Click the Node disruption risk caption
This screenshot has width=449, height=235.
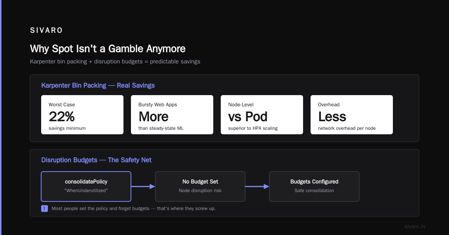click(x=200, y=191)
